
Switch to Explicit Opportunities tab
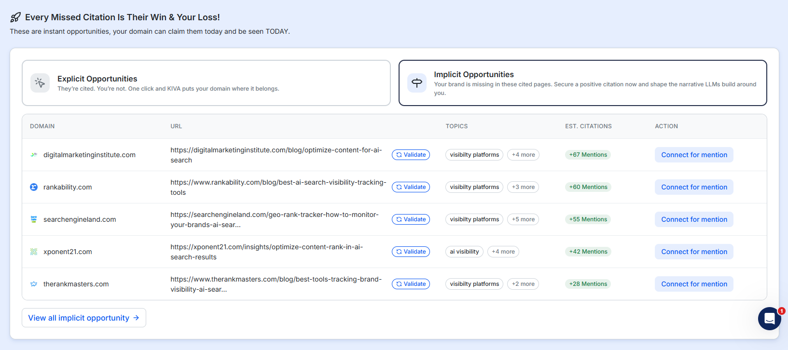tap(206, 83)
